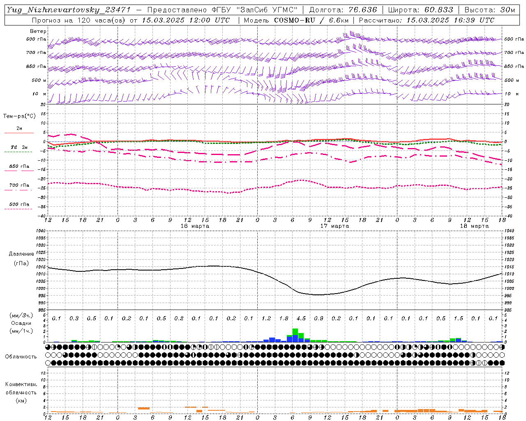This screenshot has height=421, width=526.
Task: Click the dashed line sample under 'Td 2м'
Action: [18, 152]
